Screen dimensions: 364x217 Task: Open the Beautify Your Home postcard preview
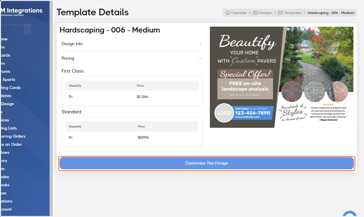pyautogui.click(x=281, y=77)
